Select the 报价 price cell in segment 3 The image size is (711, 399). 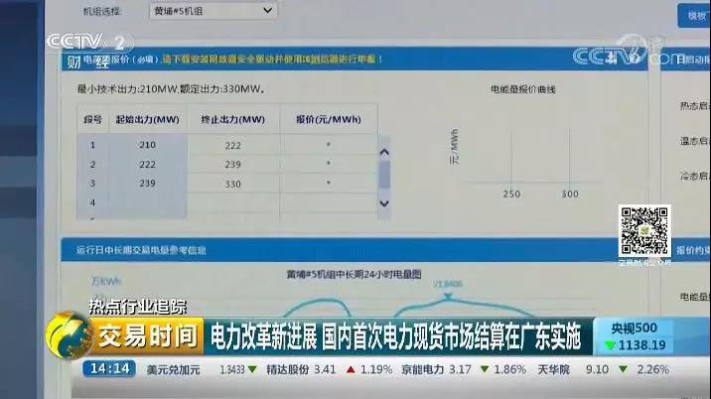327,184
